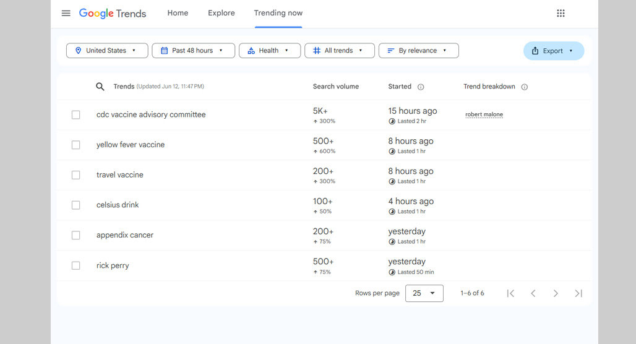The height and width of the screenshot is (344, 636).
Task: Click the Lasted 2 hr duration
Action: [411, 121]
